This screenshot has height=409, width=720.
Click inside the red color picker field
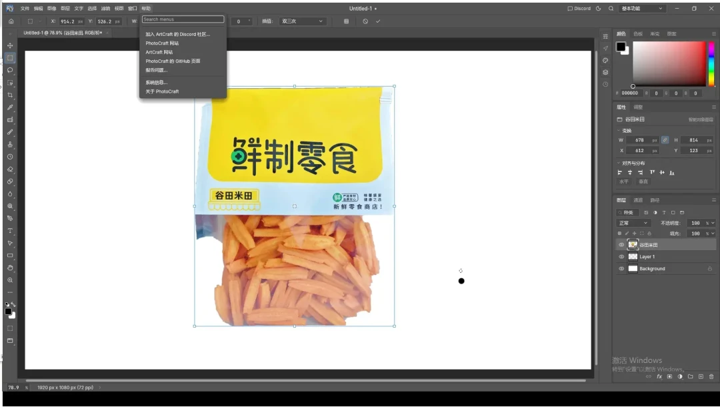[669, 63]
